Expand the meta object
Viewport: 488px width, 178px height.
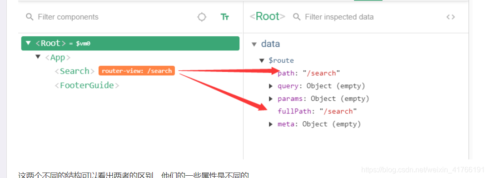click(x=271, y=124)
